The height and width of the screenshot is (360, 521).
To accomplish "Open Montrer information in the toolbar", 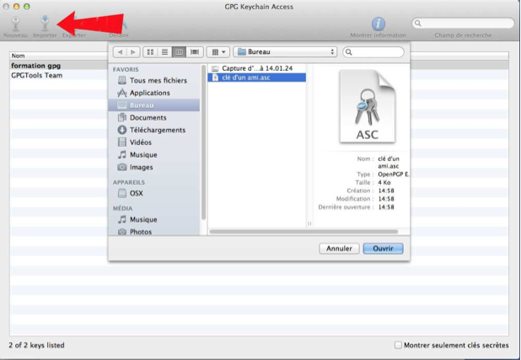I will [379, 24].
